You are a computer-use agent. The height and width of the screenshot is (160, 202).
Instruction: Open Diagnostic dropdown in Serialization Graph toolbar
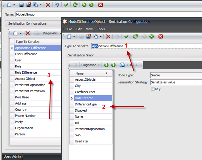point(90,65)
